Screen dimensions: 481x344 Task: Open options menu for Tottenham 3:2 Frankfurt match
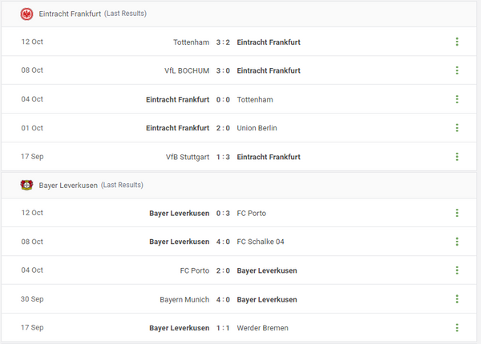click(x=457, y=42)
